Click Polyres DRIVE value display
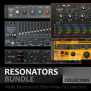Viewport: 91px width, 91px height. click(20, 61)
